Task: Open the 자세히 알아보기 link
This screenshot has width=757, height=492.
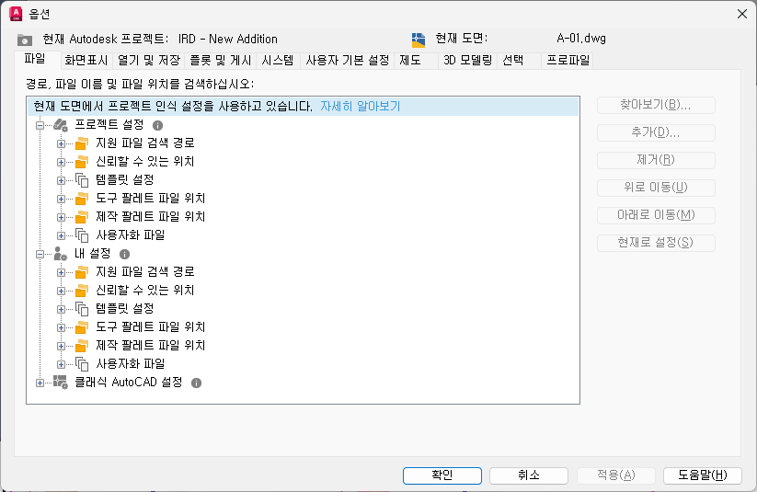Action: pos(361,107)
